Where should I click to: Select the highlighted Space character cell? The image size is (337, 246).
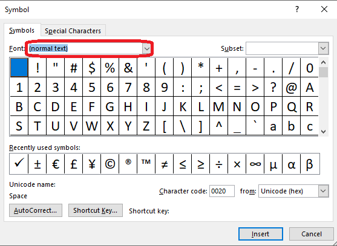19,68
